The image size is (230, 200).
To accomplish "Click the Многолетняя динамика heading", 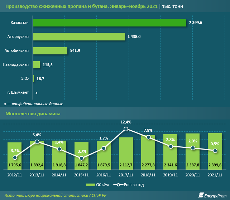I will pyautogui.click(x=33, y=114).
